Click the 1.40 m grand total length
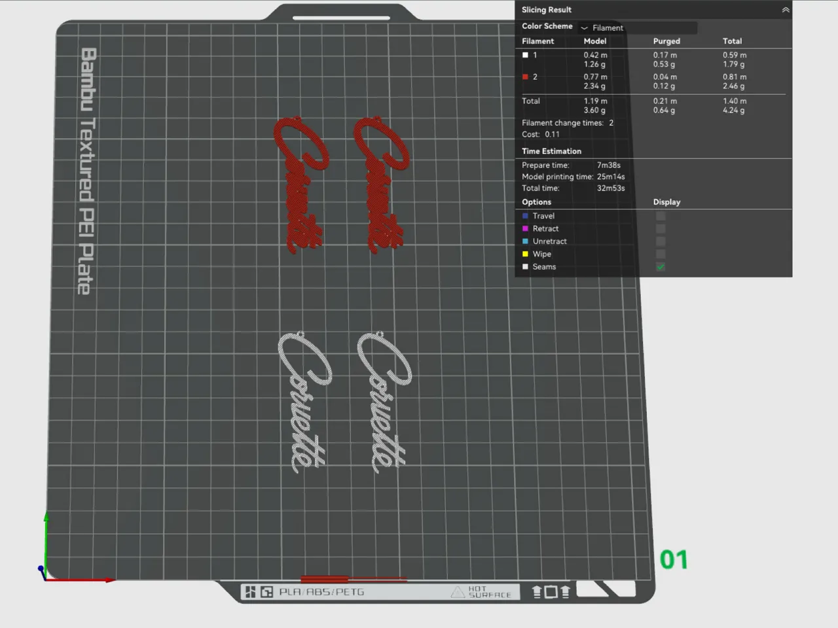838x628 pixels. pyautogui.click(x=735, y=101)
